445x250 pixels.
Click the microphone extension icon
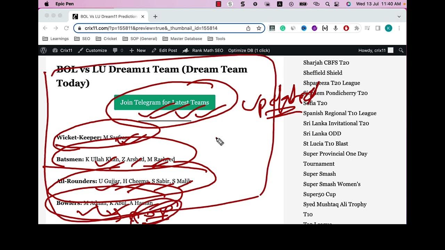tap(335, 28)
